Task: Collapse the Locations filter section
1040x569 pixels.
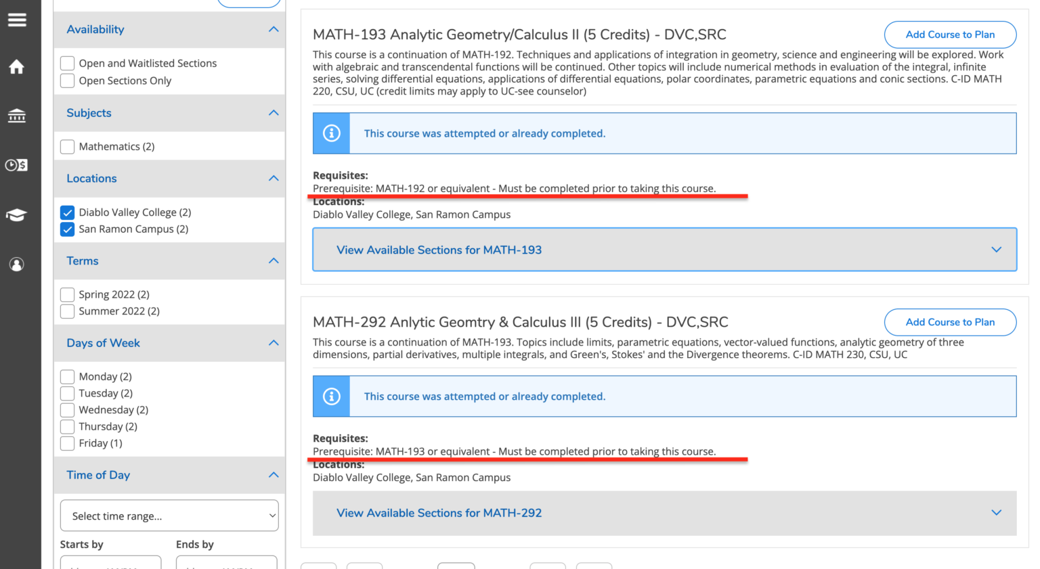Action: point(274,179)
